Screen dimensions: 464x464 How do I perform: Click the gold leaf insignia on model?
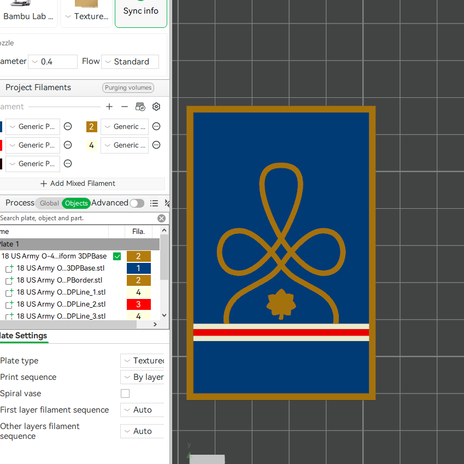point(281,304)
